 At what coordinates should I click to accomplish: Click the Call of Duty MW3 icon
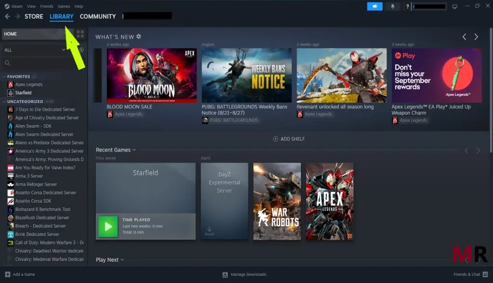coord(11,243)
